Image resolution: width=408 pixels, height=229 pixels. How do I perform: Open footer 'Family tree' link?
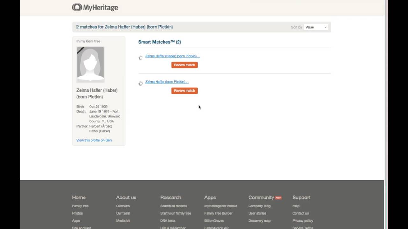(80, 206)
